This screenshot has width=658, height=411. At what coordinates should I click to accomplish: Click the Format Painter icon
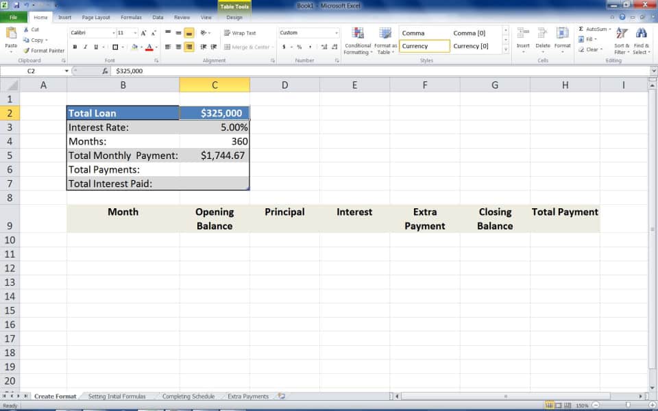point(28,51)
